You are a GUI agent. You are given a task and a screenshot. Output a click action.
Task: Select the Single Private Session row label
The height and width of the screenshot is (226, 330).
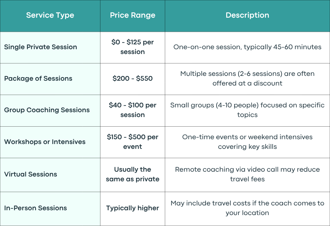coord(41,47)
